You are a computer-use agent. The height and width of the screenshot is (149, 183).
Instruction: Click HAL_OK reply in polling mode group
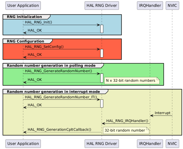click(35, 80)
